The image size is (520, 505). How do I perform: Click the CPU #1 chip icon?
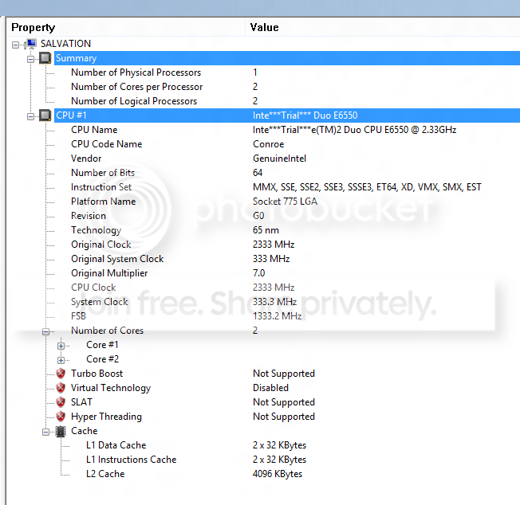coord(45,115)
